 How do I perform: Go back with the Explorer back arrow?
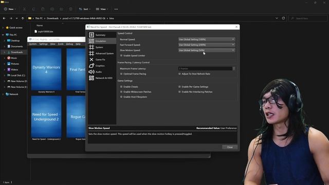pyautogui.click(x=4, y=18)
